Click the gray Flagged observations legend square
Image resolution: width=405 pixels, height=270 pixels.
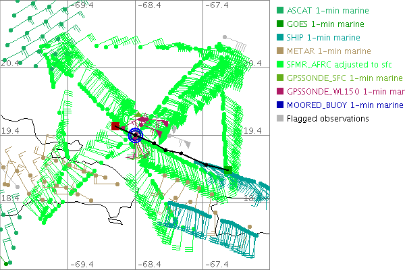[280, 119]
